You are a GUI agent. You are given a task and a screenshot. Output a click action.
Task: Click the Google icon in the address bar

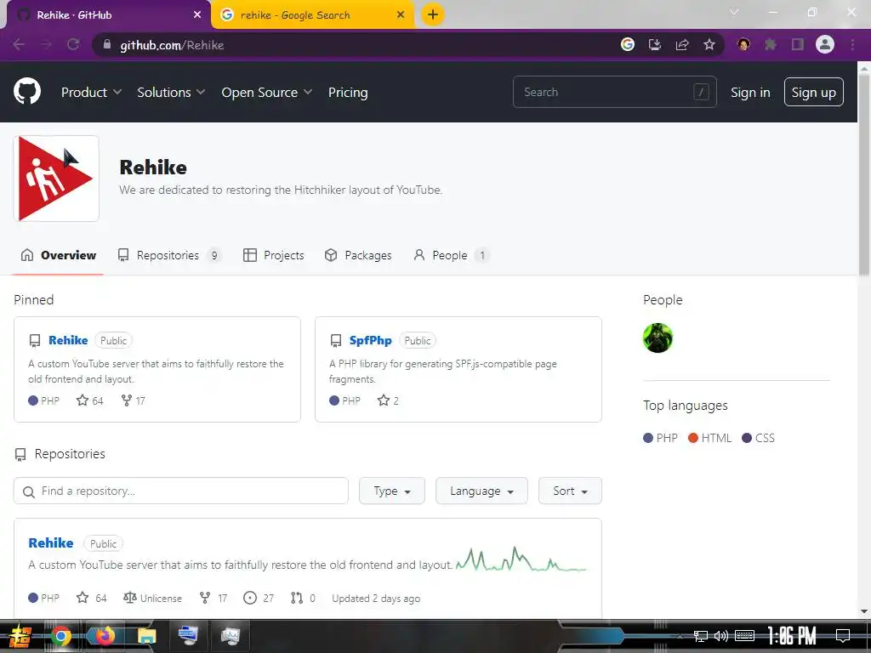(x=628, y=44)
